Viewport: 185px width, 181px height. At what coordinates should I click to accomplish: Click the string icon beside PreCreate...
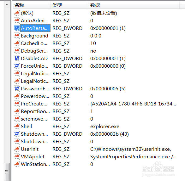point(17,104)
